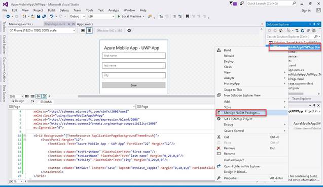
Task: Click the designer horizontal scrollbar
Action: point(146,96)
